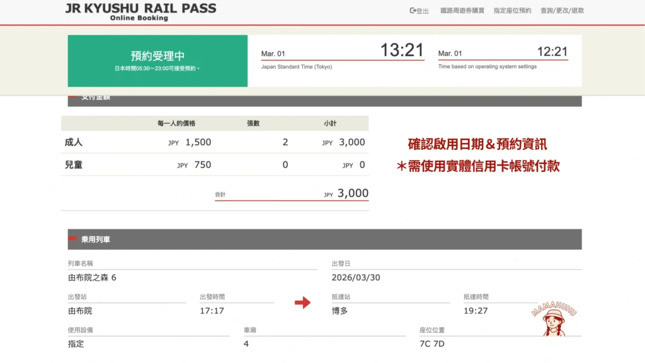The width and height of the screenshot is (645, 363).
Task: Select seat position 7C 7D
Action: tap(432, 344)
